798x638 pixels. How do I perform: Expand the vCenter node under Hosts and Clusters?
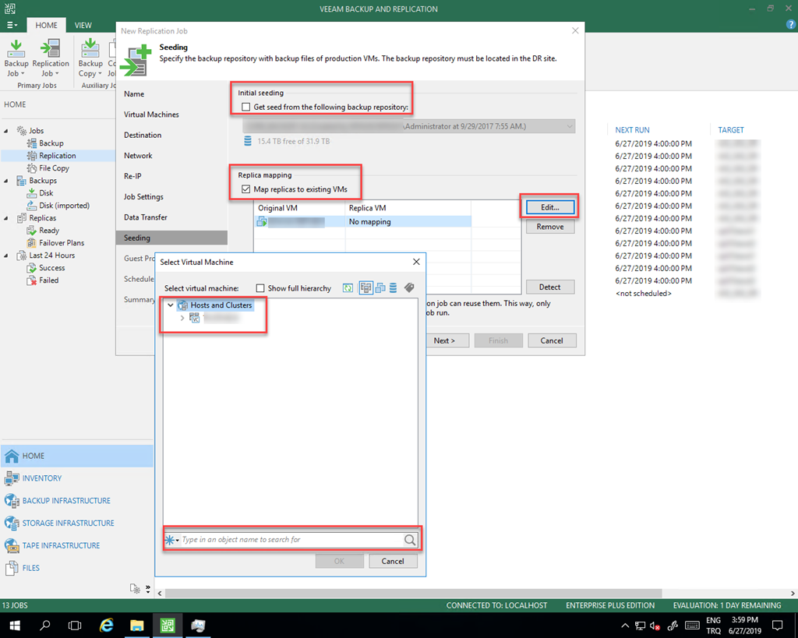click(182, 318)
